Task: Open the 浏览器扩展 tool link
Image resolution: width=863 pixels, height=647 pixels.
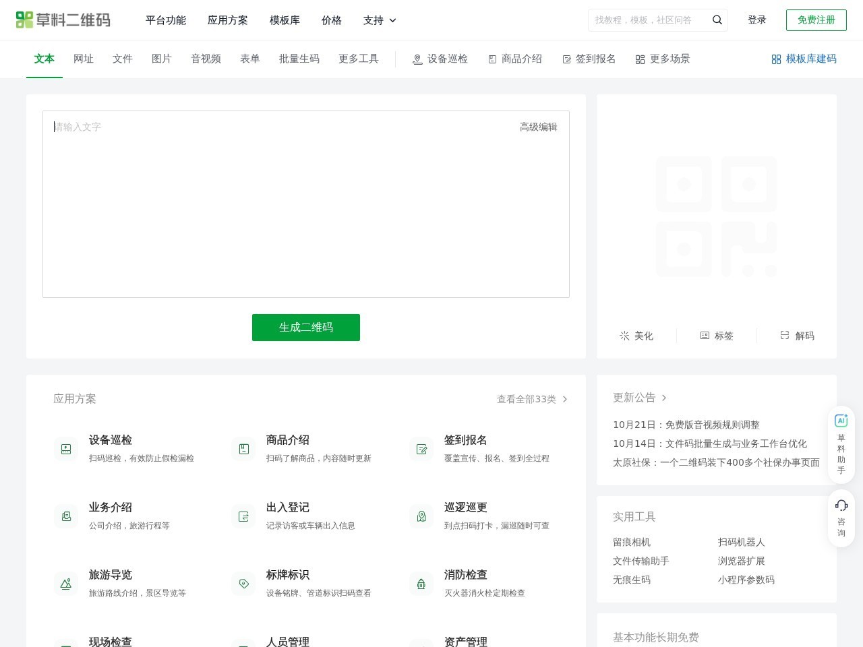Action: [742, 561]
